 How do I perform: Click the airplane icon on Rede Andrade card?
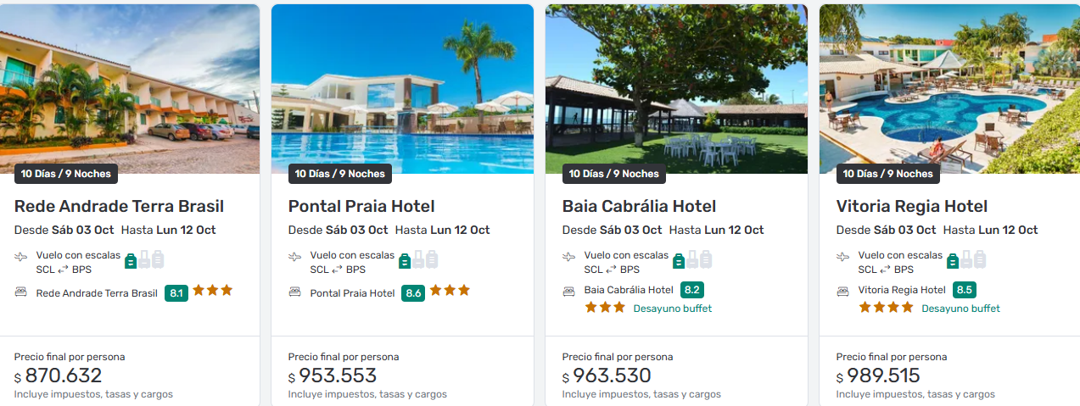click(21, 257)
